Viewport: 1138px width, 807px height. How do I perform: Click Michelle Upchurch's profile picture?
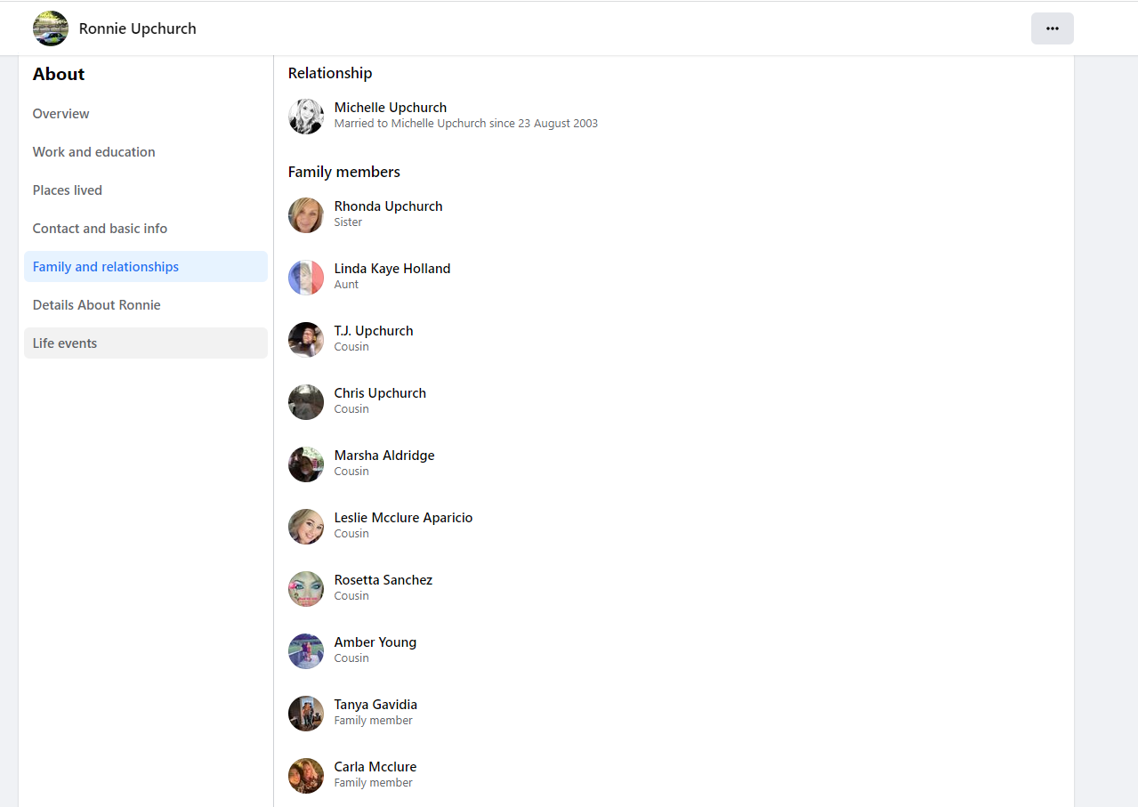click(x=306, y=117)
